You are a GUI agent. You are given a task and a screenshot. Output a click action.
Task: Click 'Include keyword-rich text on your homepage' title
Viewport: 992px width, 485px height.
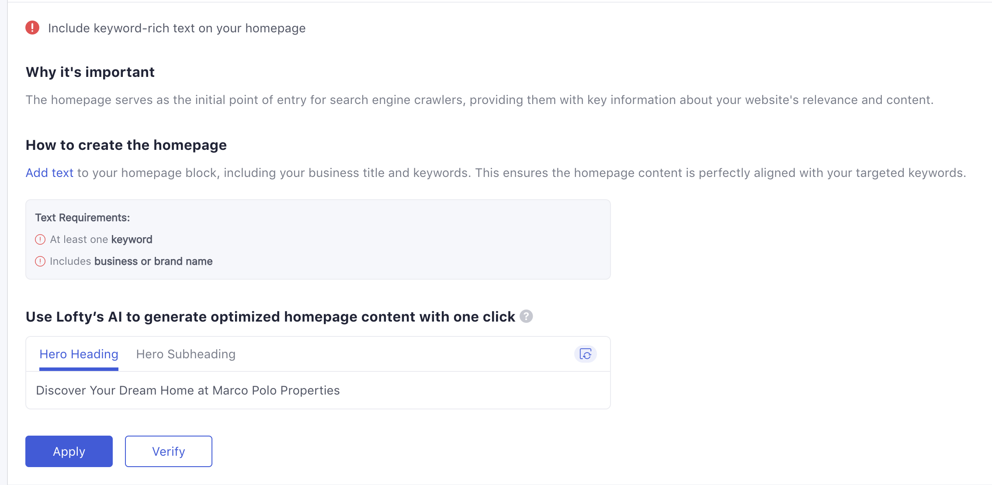(177, 28)
